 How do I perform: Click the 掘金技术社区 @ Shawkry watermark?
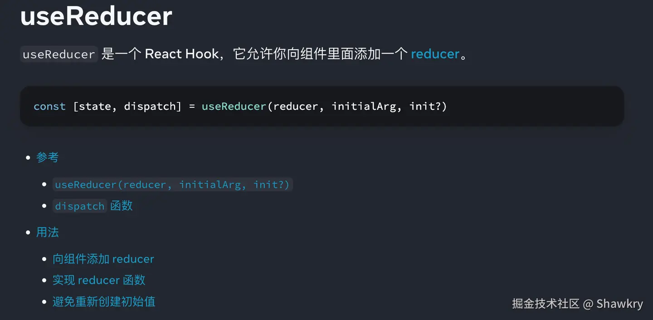(578, 303)
